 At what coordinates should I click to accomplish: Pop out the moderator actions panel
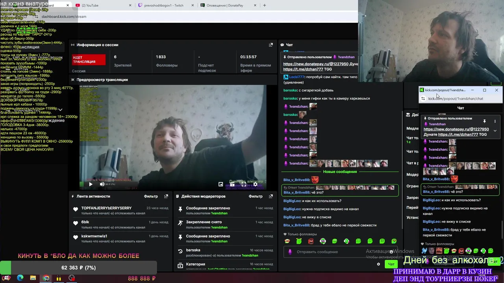pyautogui.click(x=271, y=196)
